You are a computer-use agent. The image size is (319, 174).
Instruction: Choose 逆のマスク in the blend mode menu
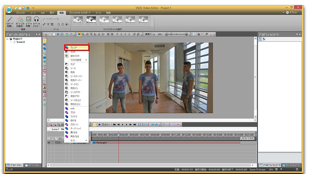coord(77,56)
